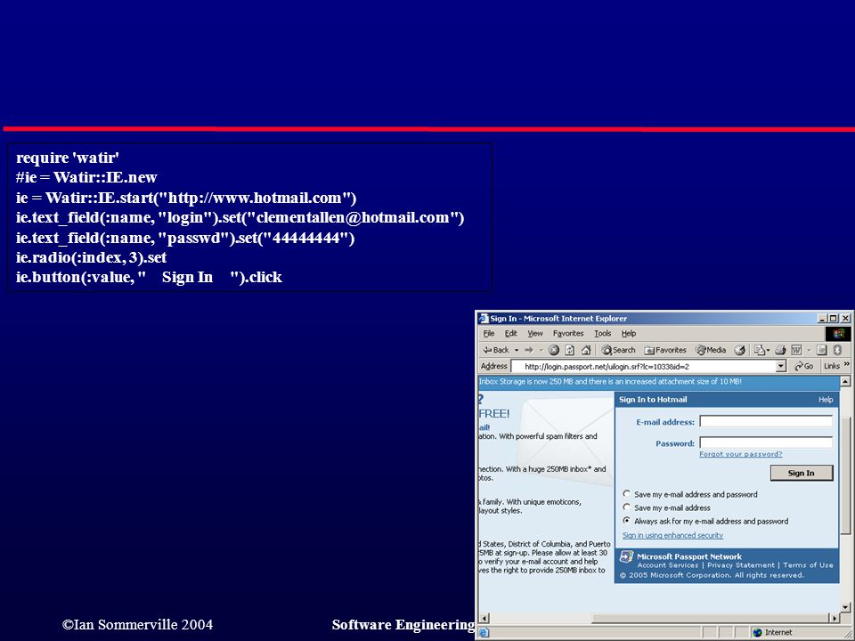
Task: Maximize the Internet Explorer window
Action: pyautogui.click(x=833, y=319)
